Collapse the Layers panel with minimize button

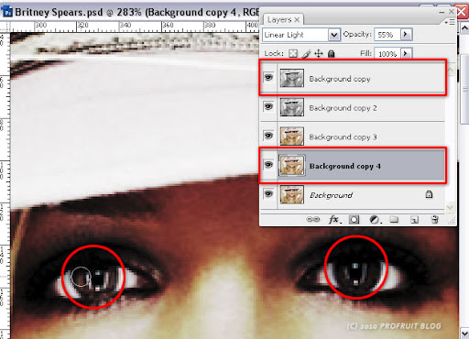(x=442, y=13)
